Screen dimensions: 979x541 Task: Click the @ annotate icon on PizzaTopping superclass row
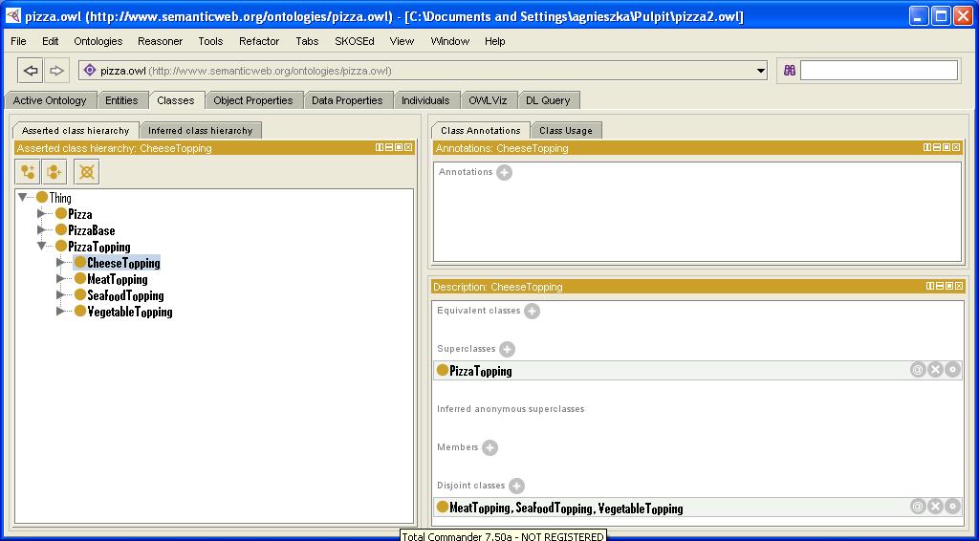pyautogui.click(x=917, y=370)
